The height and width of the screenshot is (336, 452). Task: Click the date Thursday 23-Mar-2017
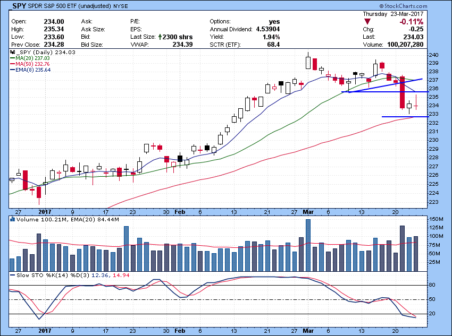tap(393, 14)
